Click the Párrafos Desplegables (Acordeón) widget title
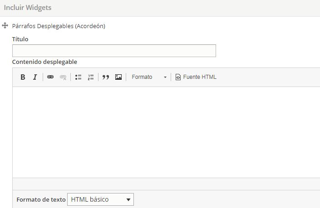 pyautogui.click(x=59, y=26)
